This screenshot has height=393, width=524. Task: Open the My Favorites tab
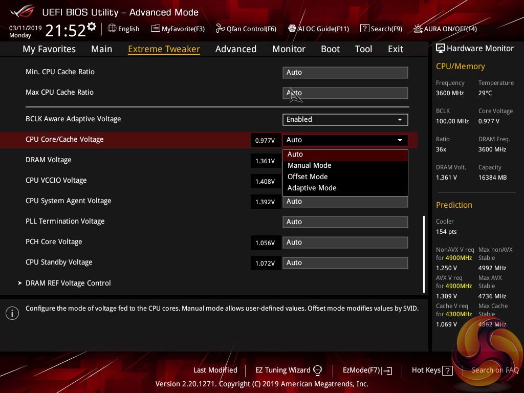tap(49, 49)
